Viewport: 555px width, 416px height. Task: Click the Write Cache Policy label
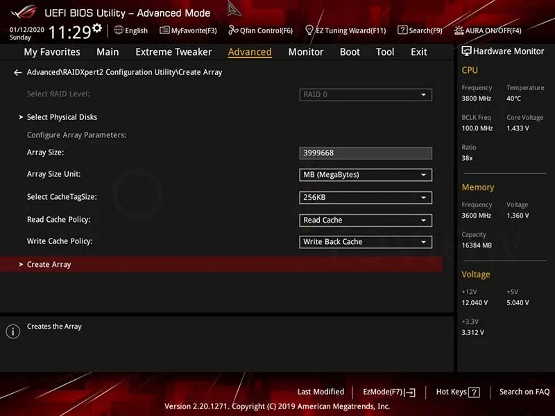pyautogui.click(x=60, y=241)
